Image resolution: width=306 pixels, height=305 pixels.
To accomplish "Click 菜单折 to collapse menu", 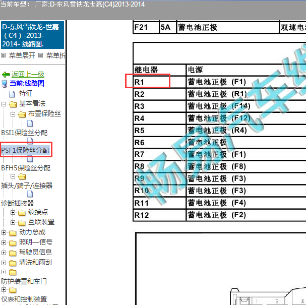I will [55, 55].
